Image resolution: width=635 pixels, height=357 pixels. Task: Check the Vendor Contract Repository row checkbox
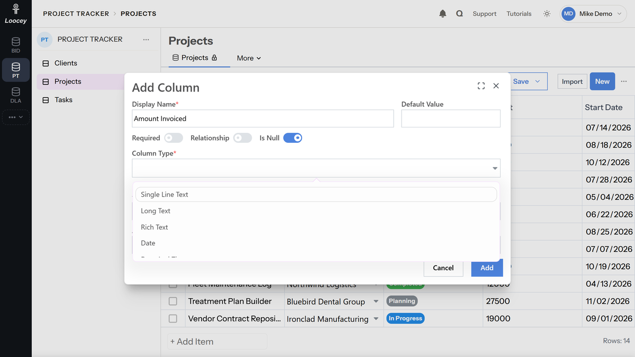173,319
